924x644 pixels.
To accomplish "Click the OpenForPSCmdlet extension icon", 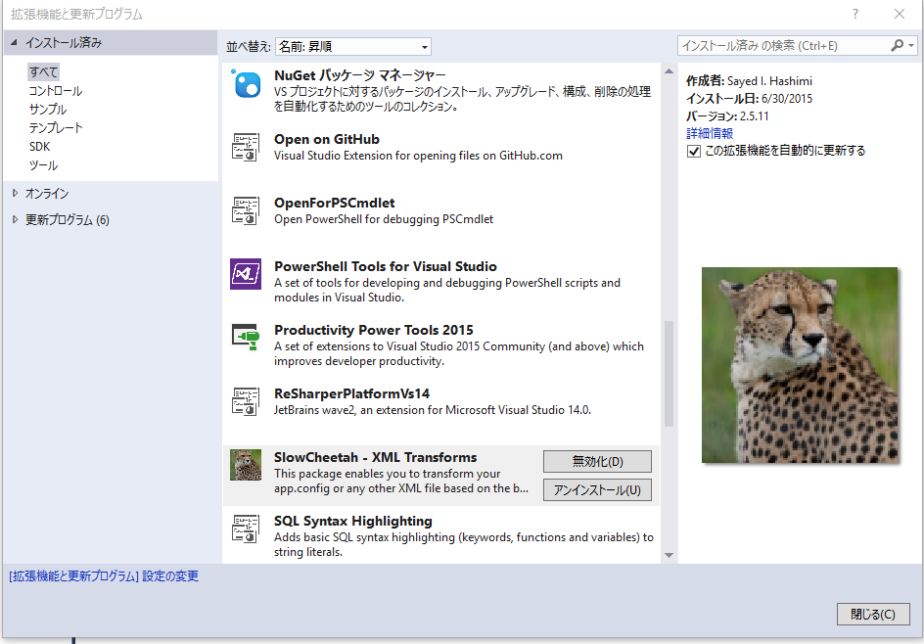I will 246,211.
